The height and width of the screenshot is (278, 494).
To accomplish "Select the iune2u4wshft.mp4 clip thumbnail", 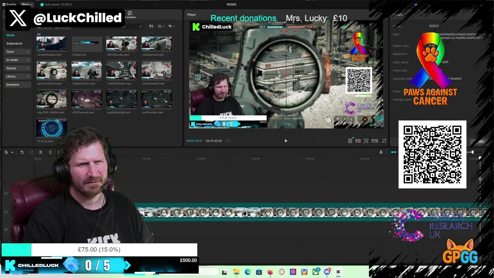I will (157, 70).
